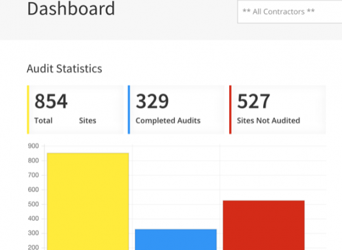
Task: Click the 700 axis label
Action: tap(33, 175)
